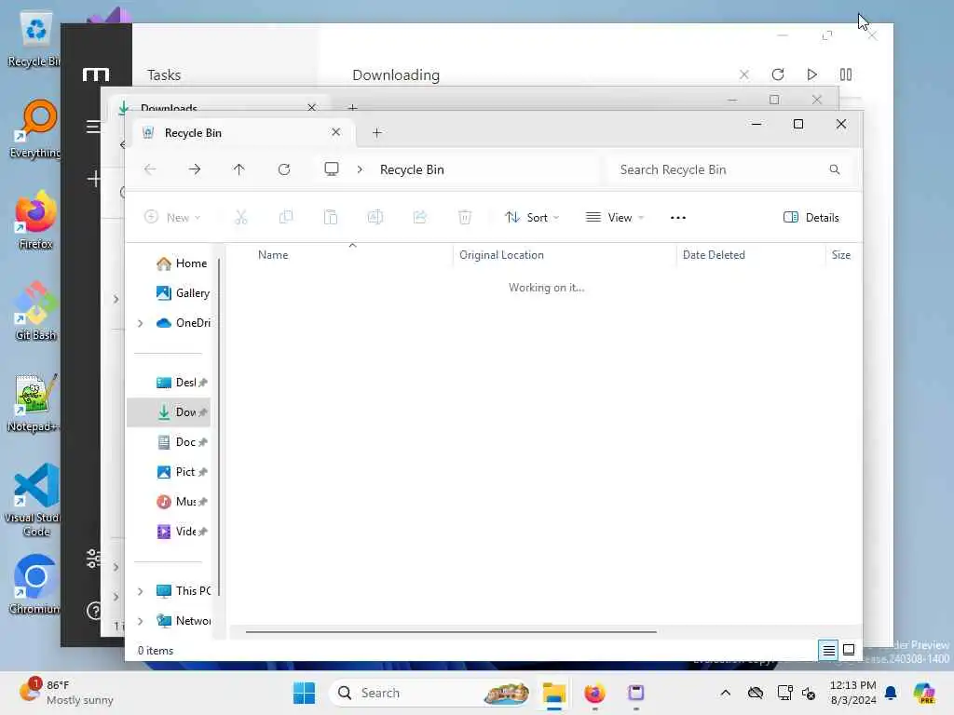Open Home in navigation pane

(x=182, y=263)
